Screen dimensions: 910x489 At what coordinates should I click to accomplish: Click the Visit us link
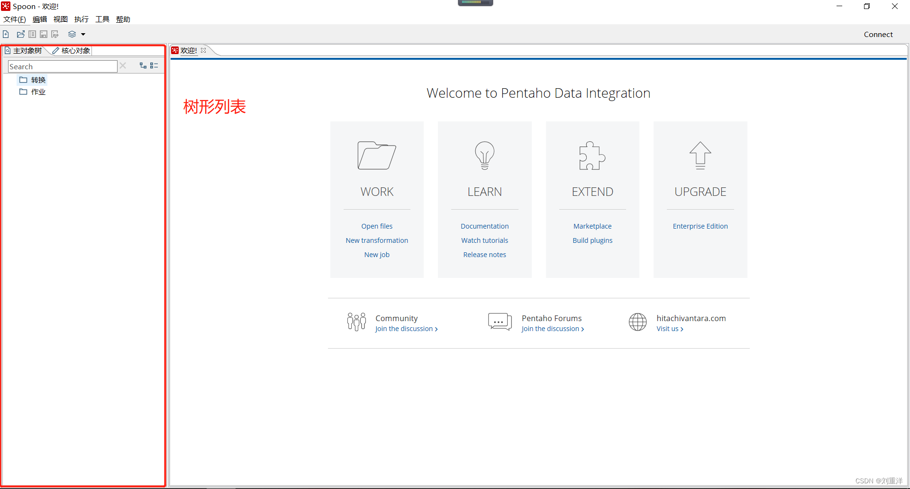click(x=670, y=329)
